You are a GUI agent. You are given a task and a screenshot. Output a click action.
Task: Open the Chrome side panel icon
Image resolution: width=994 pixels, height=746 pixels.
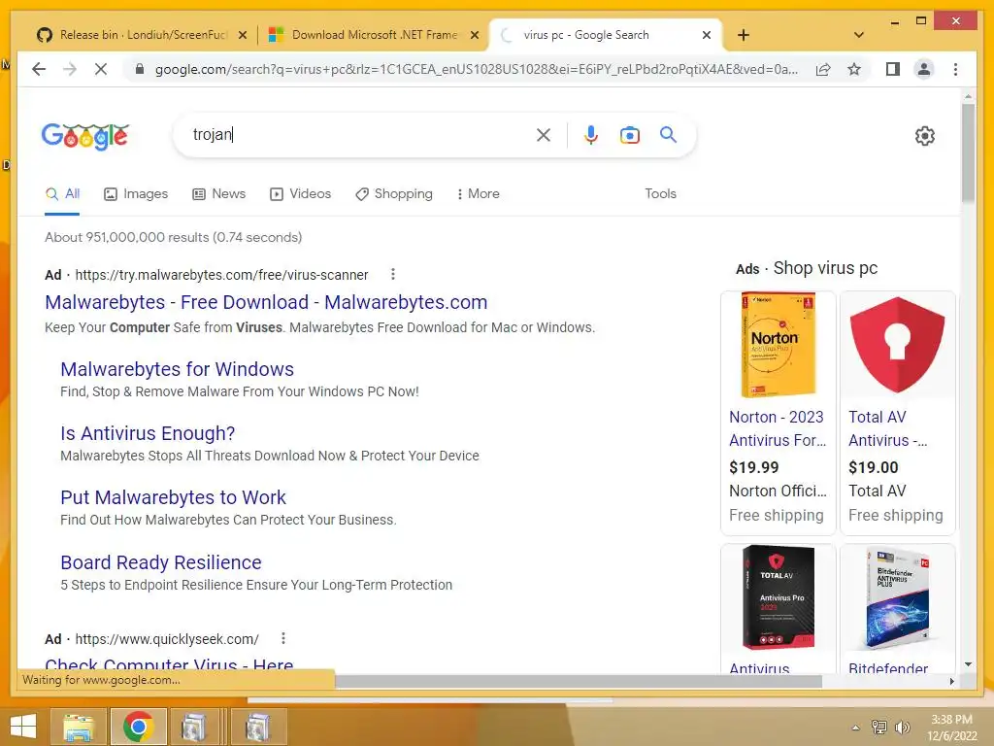point(893,69)
